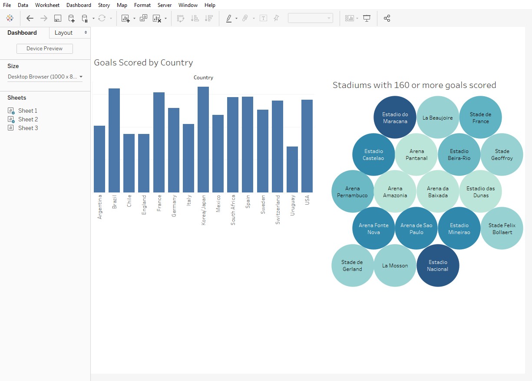Add a new data source
This screenshot has width=532, height=381.
(72, 18)
